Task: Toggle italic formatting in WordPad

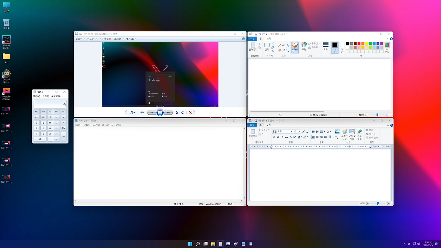Action: coord(277,137)
